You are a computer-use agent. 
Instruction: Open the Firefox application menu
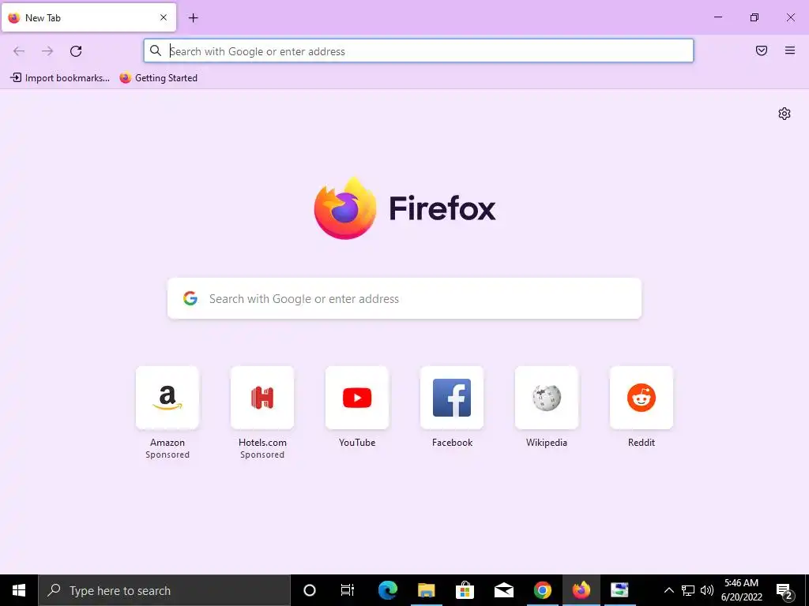point(790,50)
